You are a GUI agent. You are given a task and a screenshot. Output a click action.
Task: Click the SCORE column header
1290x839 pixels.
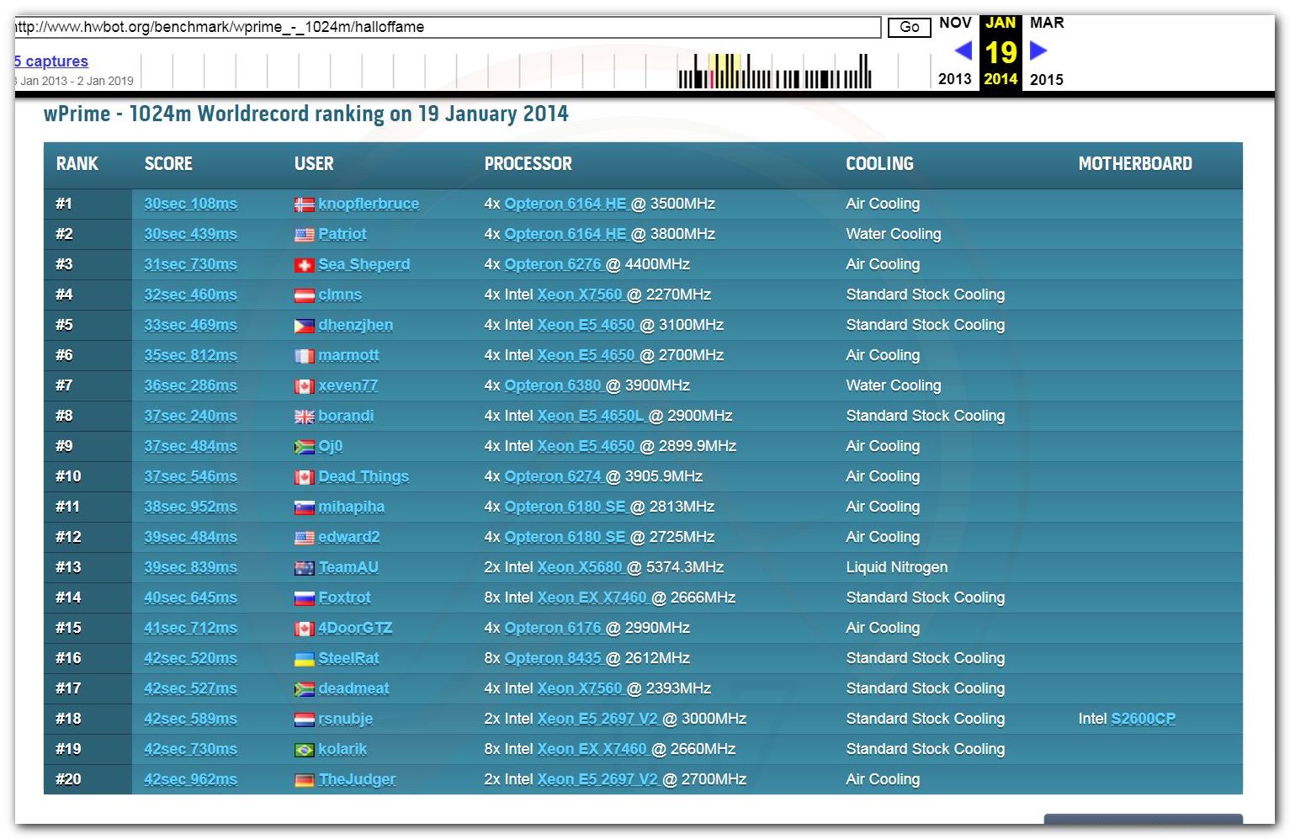pos(168,164)
